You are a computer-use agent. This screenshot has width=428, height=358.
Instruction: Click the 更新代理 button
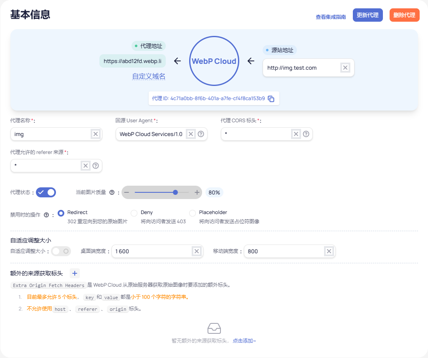point(368,15)
